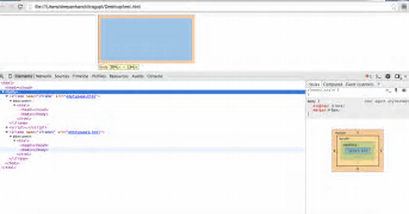Switch to the Resources tab
409x214 pixels.
point(119,76)
